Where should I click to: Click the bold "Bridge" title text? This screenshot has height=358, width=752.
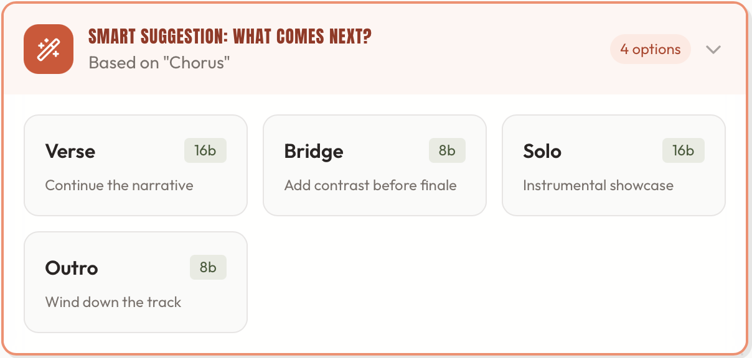(x=314, y=152)
